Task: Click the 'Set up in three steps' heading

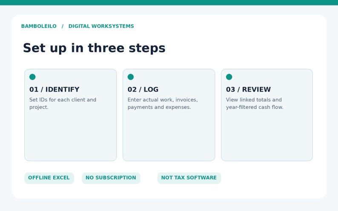Action: pyautogui.click(x=94, y=48)
